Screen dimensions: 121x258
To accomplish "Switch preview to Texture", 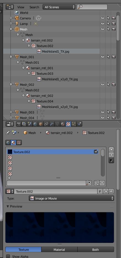I will click(23, 249).
